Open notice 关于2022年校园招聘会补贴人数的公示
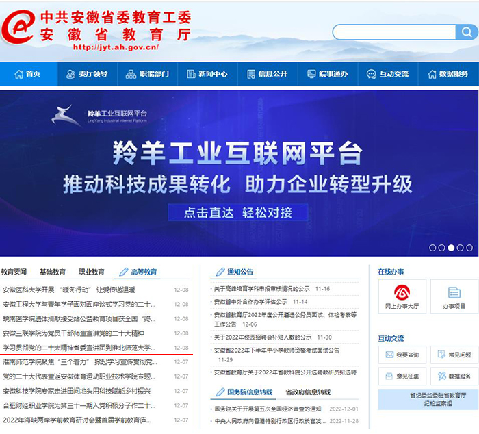This screenshot has width=479, height=434. [x=263, y=337]
